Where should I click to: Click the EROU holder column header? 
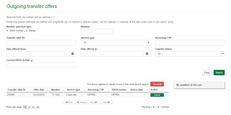120,90
